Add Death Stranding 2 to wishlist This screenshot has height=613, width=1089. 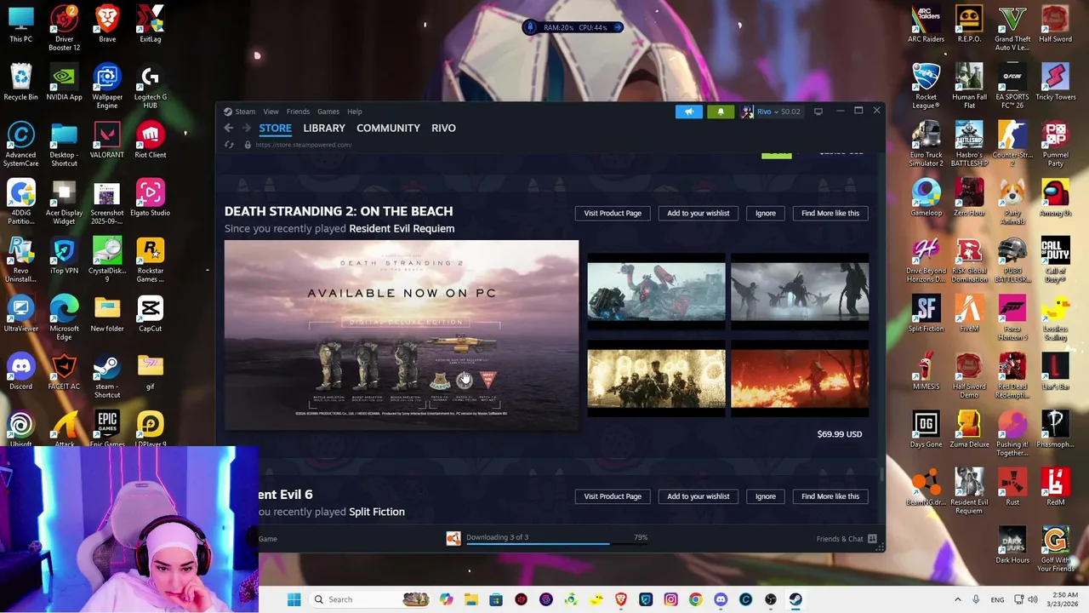698,213
